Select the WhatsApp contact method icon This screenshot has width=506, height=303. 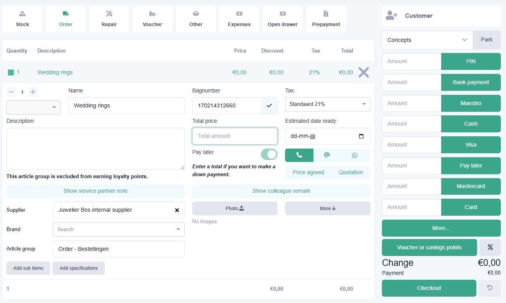coord(355,155)
